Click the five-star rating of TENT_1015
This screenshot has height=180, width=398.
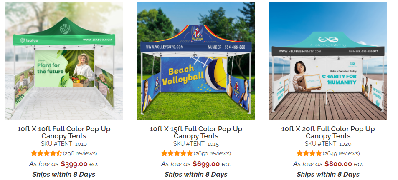(x=177, y=153)
